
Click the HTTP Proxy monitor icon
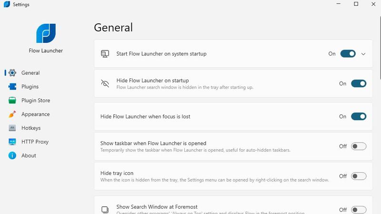click(12, 142)
